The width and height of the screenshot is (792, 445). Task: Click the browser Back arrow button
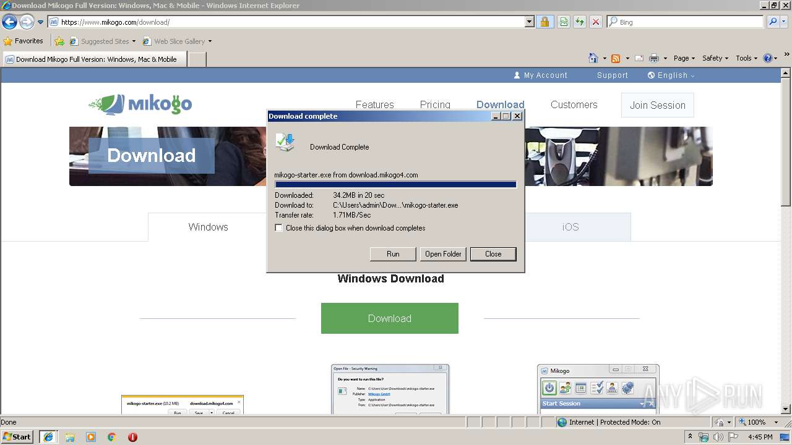[x=9, y=22]
